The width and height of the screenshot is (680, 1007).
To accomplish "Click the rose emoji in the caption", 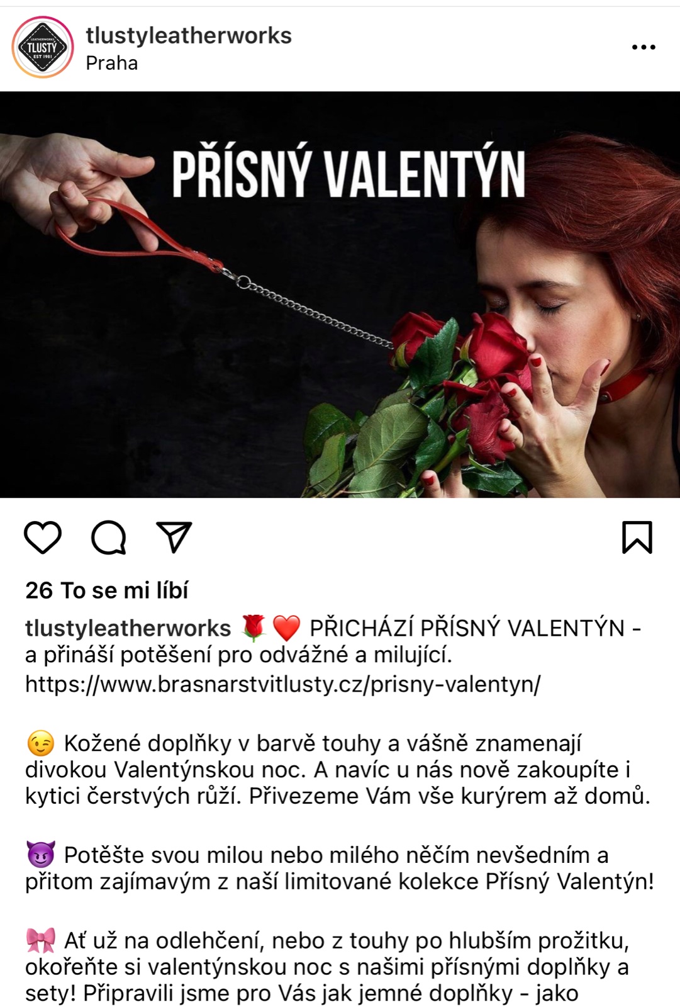I will click(254, 628).
